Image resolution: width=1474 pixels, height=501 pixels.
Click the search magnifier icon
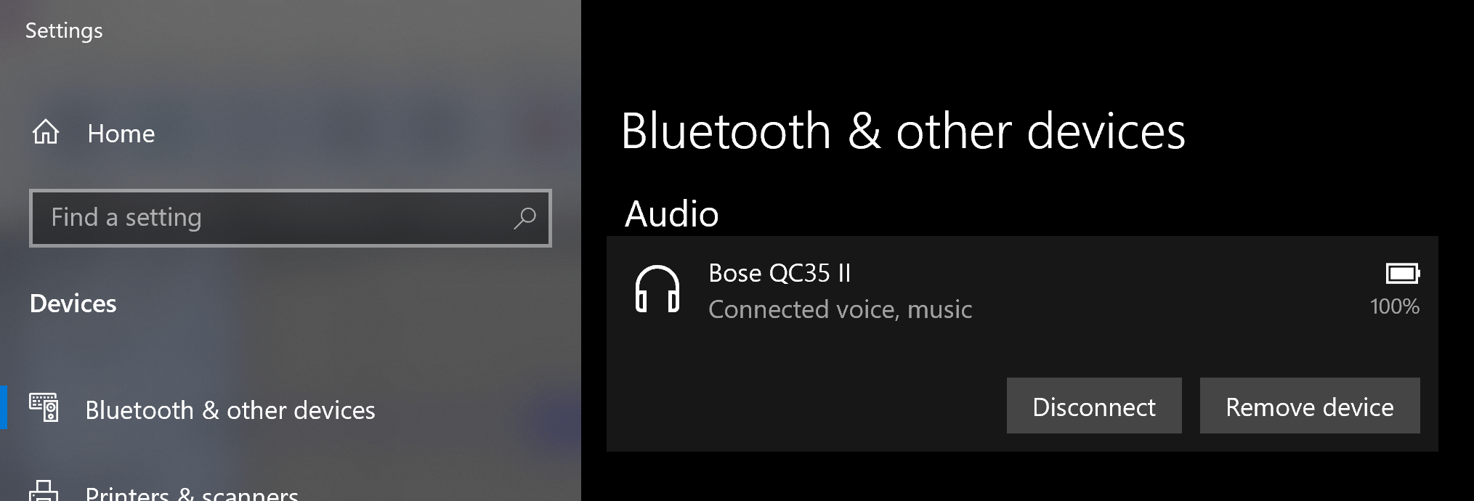click(525, 216)
